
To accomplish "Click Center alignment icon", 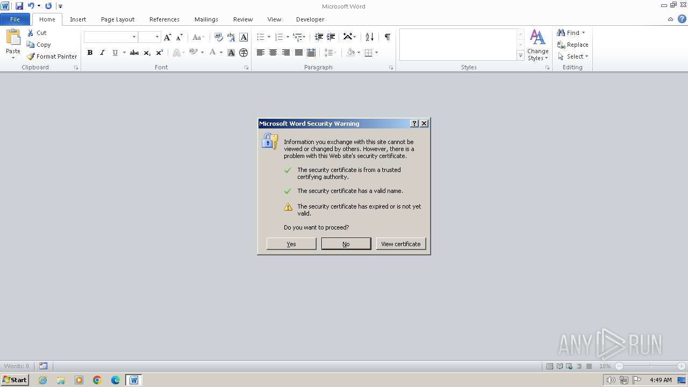I will tap(273, 53).
